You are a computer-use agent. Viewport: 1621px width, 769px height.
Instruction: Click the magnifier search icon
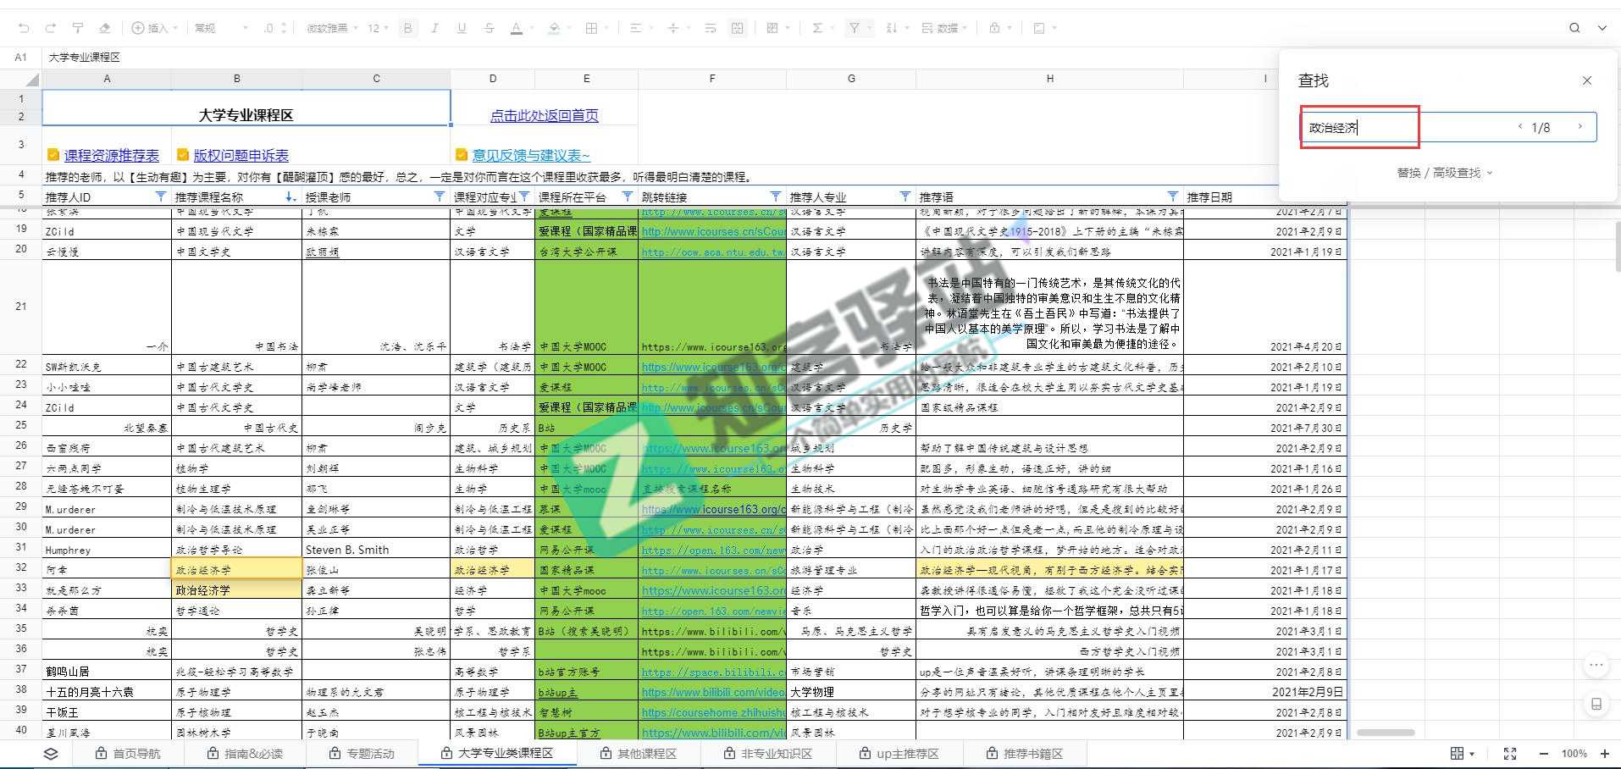tap(1574, 28)
